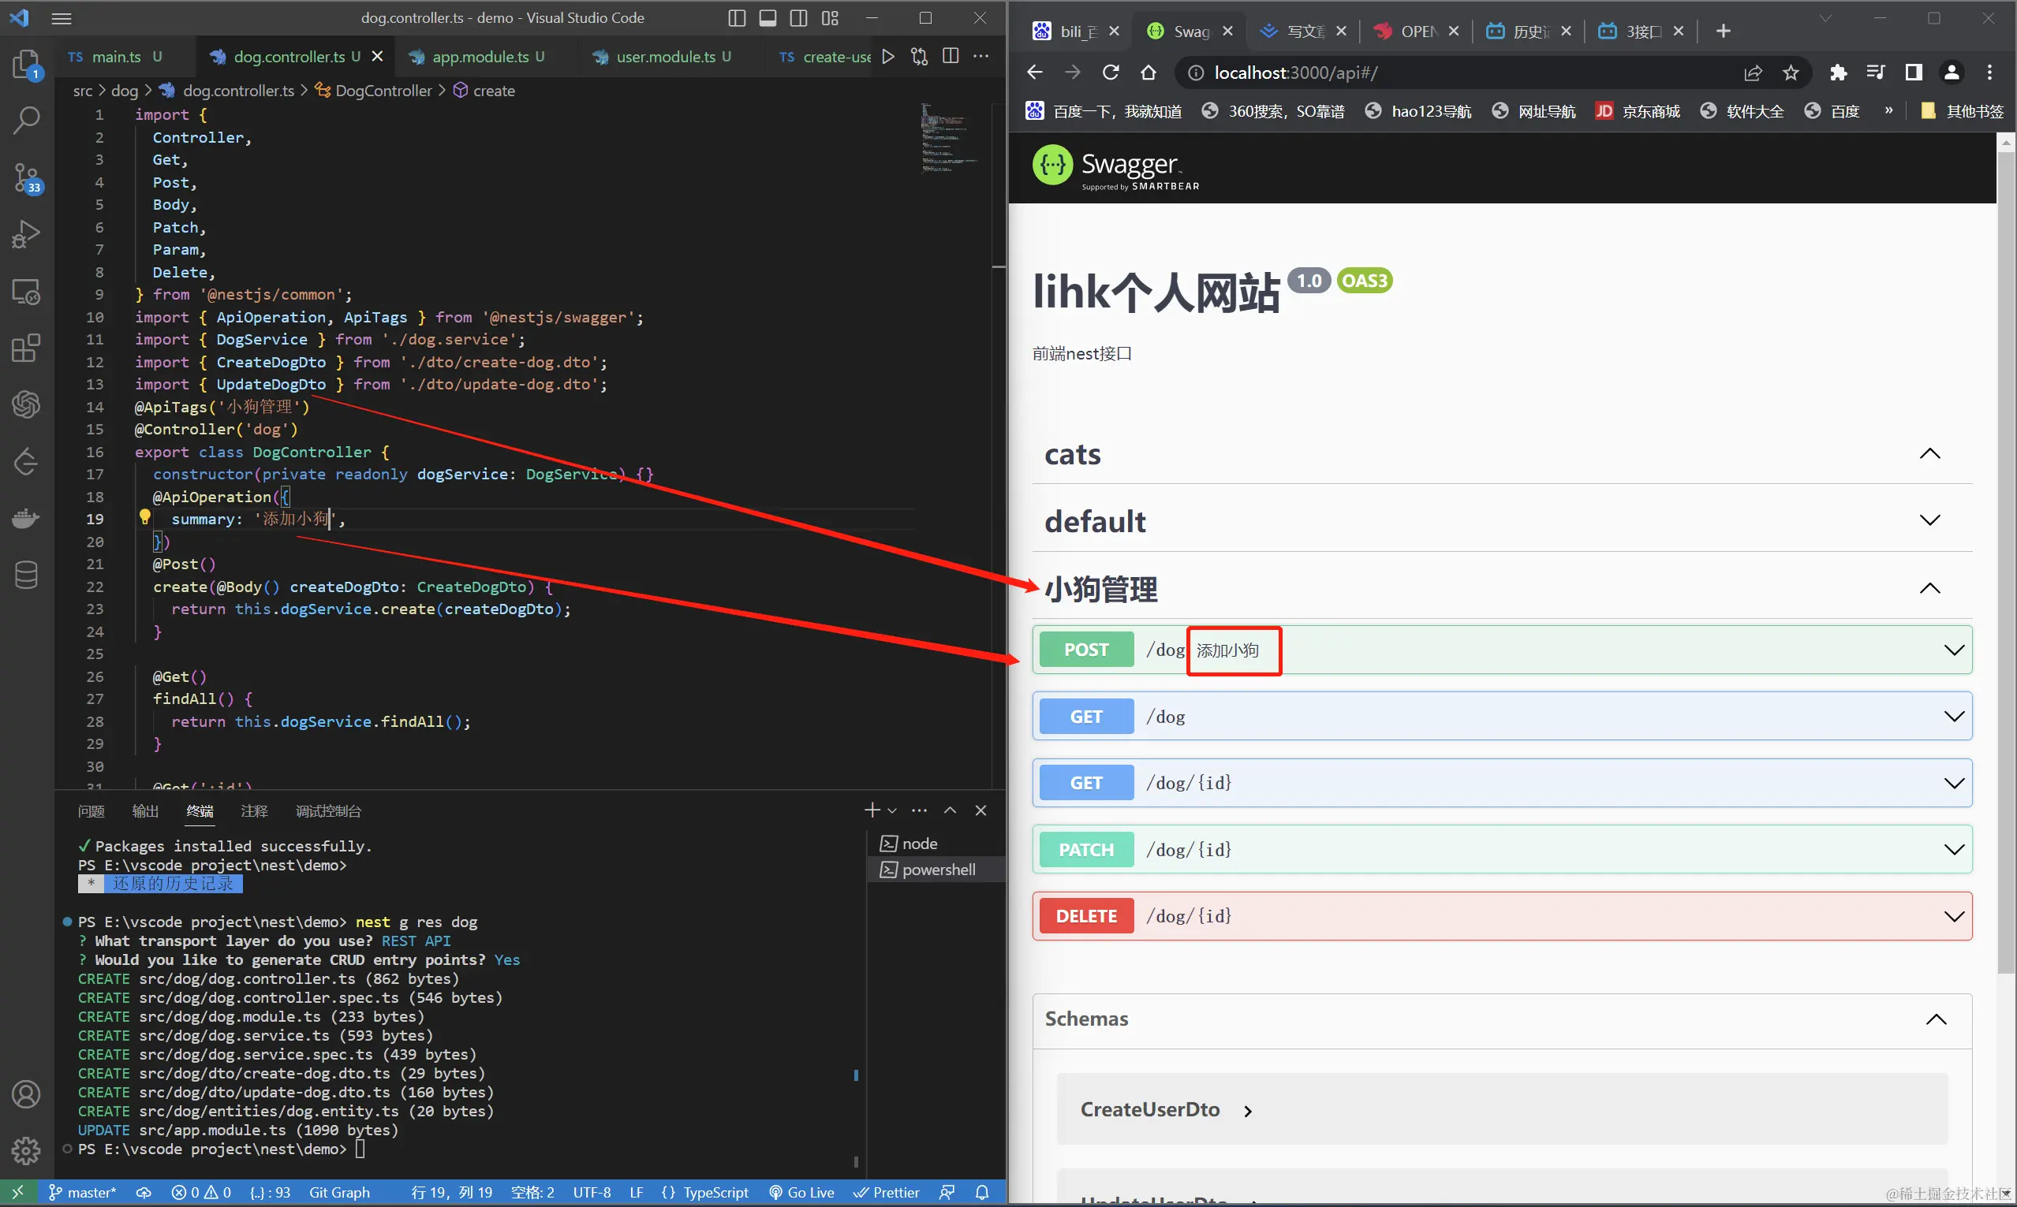Click split editor right icon
The width and height of the screenshot is (2017, 1207).
click(x=951, y=56)
